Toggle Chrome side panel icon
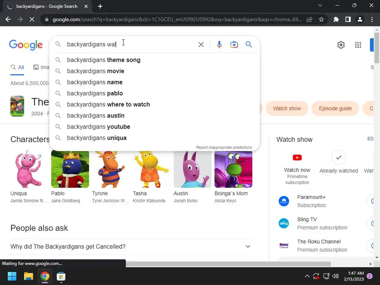 coord(348,19)
